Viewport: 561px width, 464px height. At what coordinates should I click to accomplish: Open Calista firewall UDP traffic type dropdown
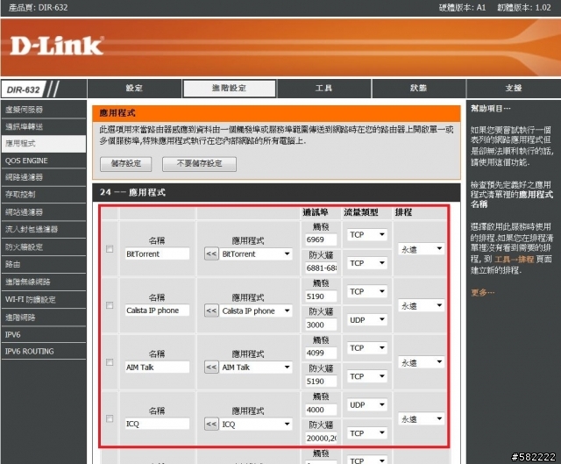tap(367, 320)
